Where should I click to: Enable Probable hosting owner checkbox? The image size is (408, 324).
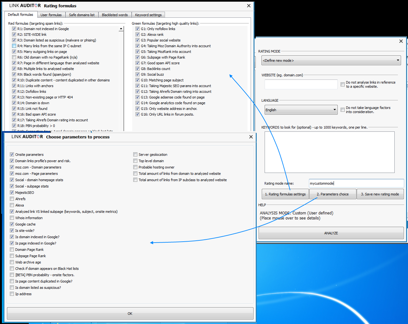point(135,167)
